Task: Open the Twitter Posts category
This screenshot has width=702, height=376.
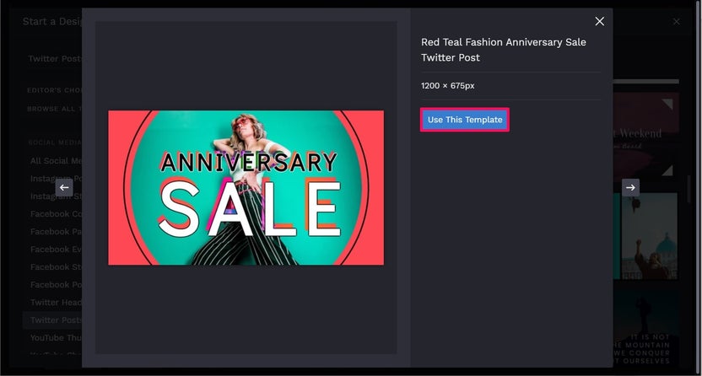Action: (56, 320)
